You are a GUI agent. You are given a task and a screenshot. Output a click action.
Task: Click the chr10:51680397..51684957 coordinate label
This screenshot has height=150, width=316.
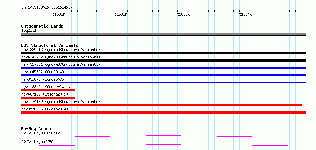(47, 8)
